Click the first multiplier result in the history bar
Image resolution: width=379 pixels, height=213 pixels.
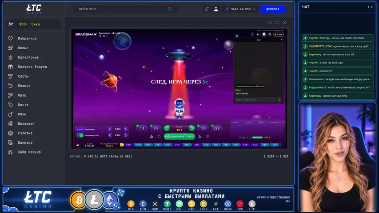click(128, 145)
